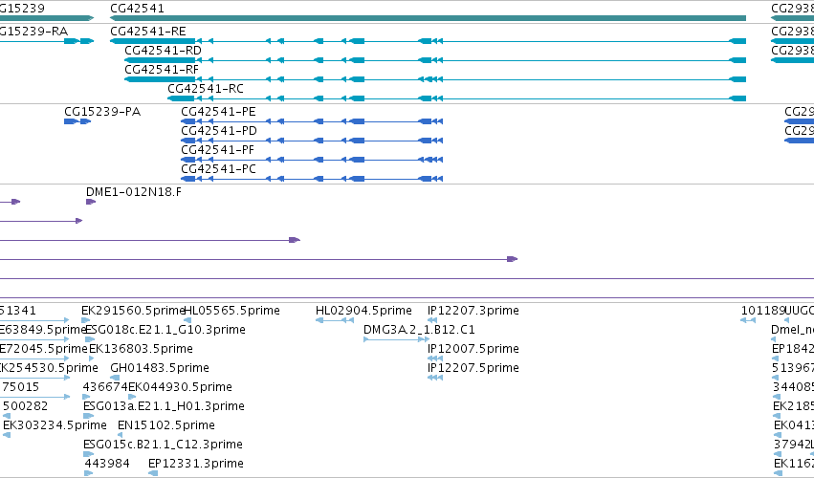The image size is (814, 478).
Task: Open EST HL05565.5prime label
Action: click(x=232, y=311)
